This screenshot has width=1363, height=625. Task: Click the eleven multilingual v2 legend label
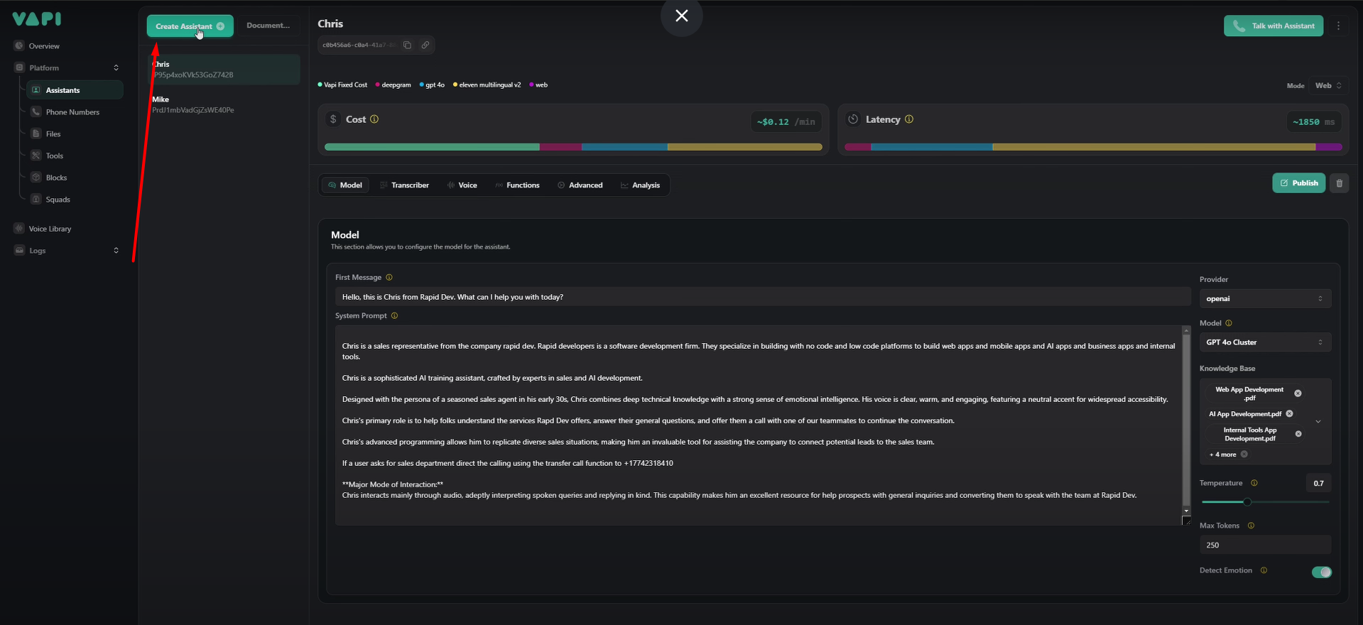[x=490, y=85]
